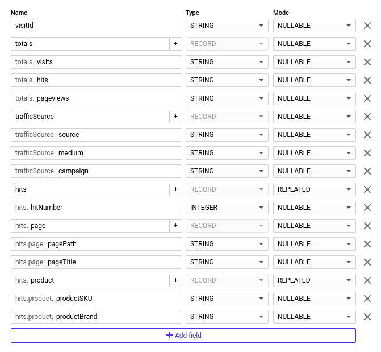Image resolution: width=381 pixels, height=352 pixels.
Task: Open Mode dropdown for trafficSource.campaign
Action: point(314,171)
